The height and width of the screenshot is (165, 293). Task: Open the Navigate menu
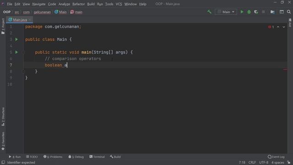38,4
